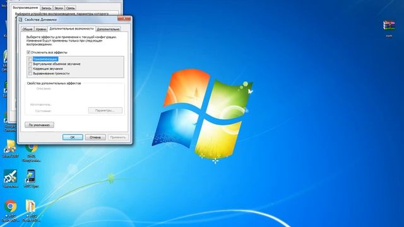Tick the highlighted first effect checkbox
404x227 pixels.
coord(30,59)
